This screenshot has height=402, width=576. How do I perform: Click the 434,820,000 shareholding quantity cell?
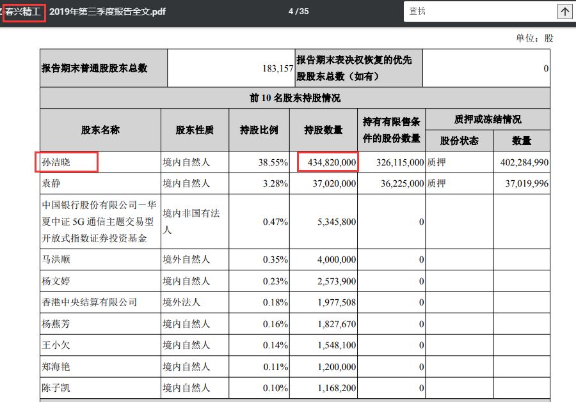[327, 162]
